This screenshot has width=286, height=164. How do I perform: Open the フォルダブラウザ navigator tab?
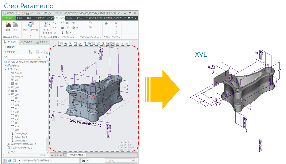coord(26,42)
